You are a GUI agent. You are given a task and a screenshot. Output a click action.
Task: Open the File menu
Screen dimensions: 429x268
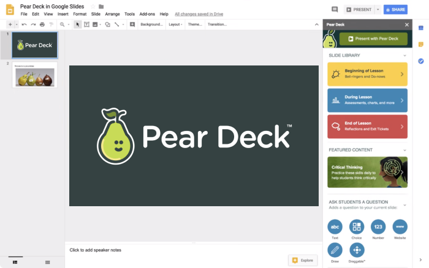click(24, 14)
